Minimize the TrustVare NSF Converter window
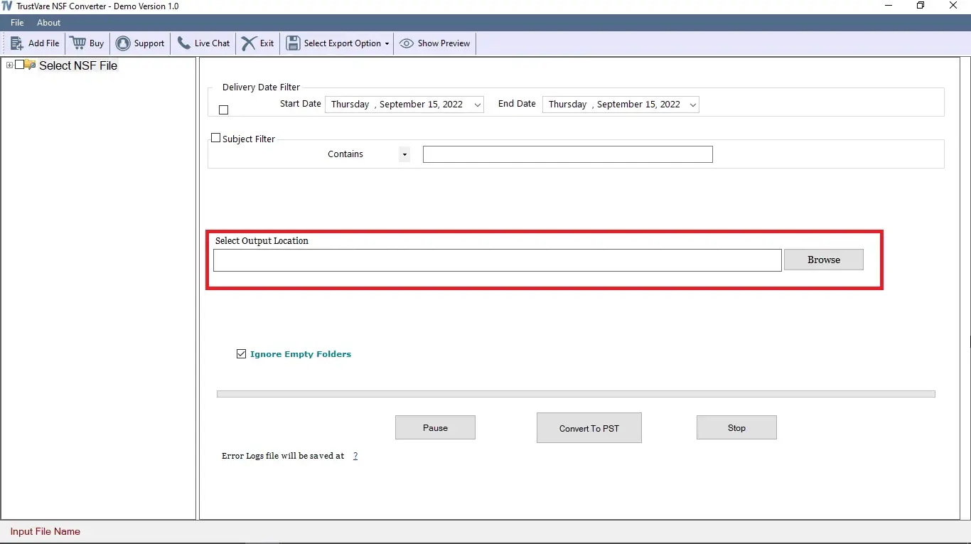Viewport: 971px width, 544px height. click(x=889, y=6)
